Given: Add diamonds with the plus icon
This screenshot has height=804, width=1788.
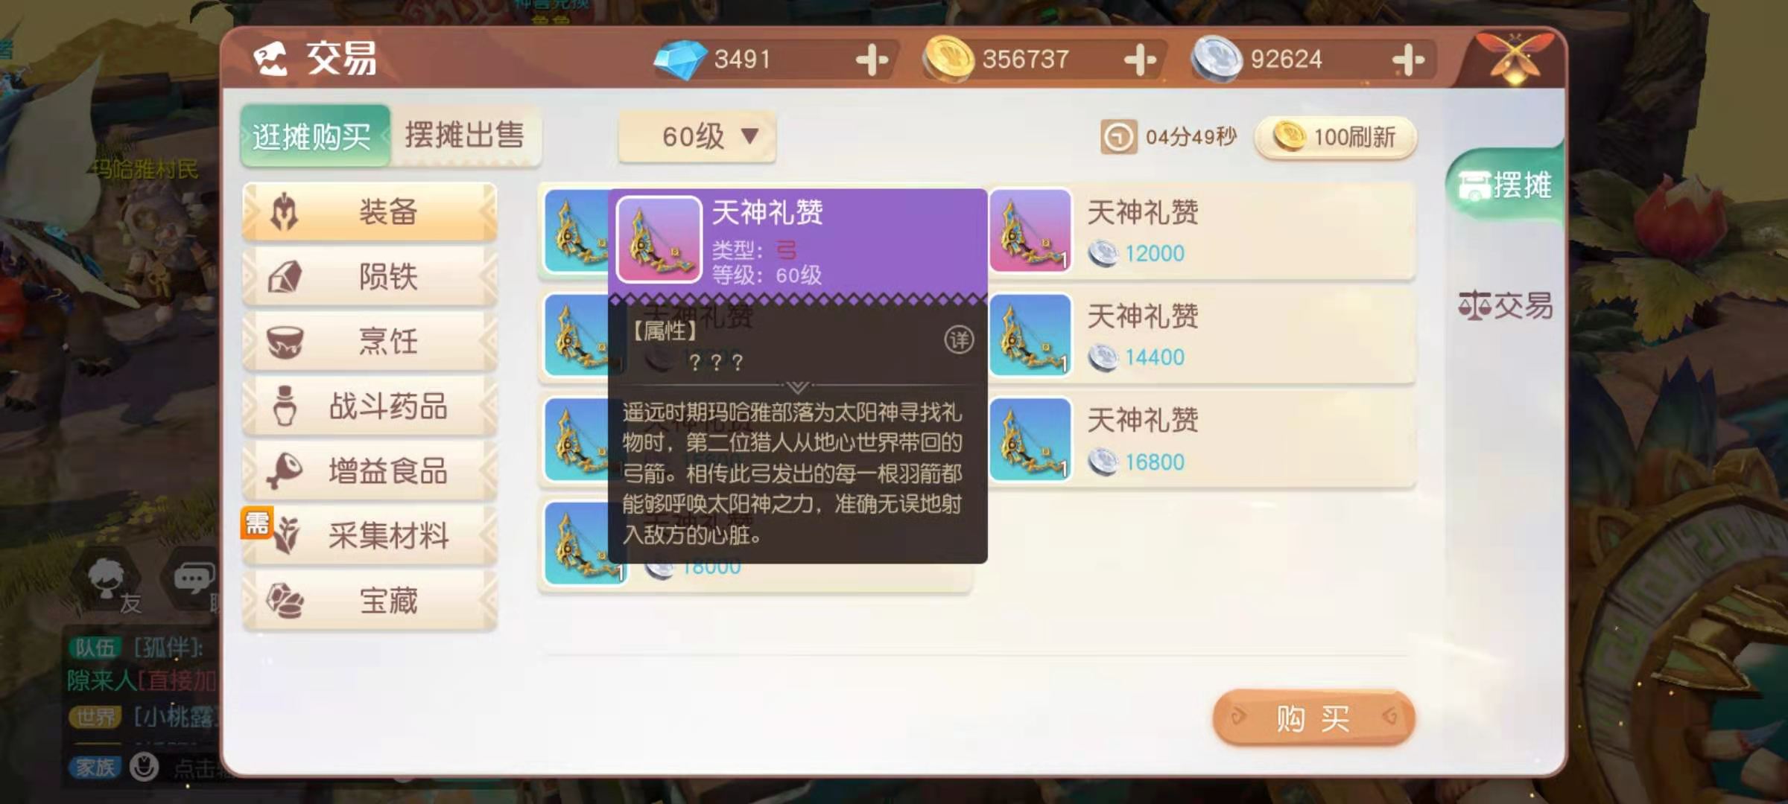Looking at the screenshot, I should (872, 60).
